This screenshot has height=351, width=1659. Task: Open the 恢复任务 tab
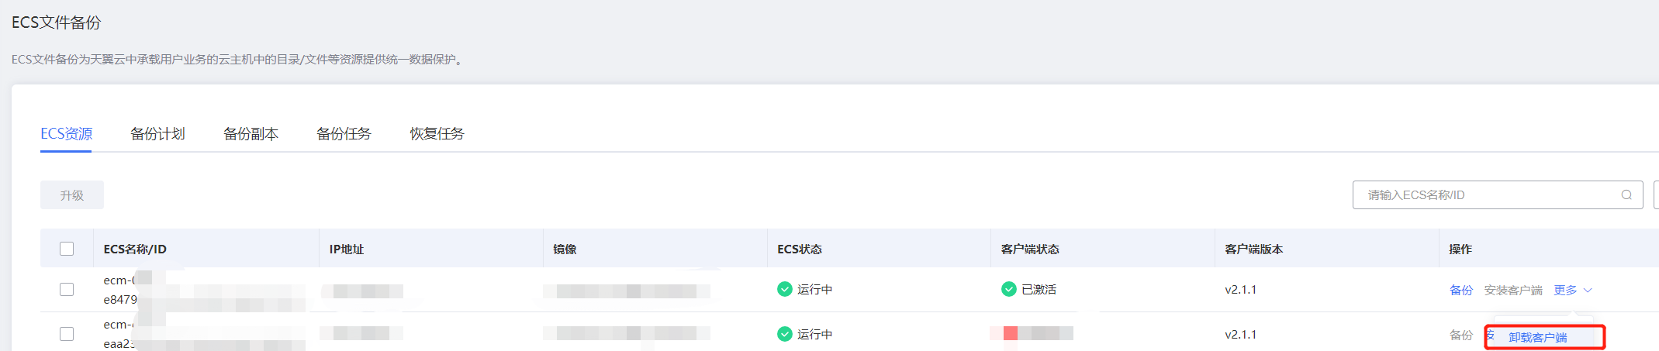click(437, 133)
